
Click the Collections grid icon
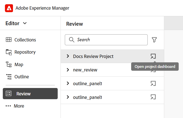point(9,40)
